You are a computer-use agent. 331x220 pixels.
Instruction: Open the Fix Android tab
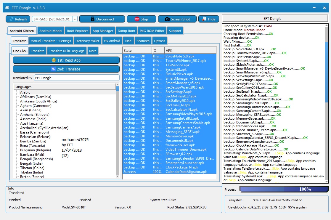coord(112,41)
